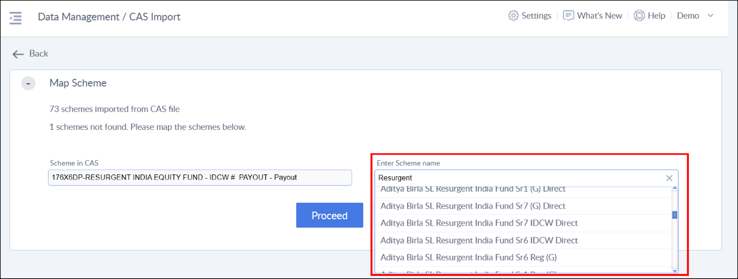Click the Help lifebuoy icon
Image resolution: width=738 pixels, height=279 pixels.
click(639, 16)
